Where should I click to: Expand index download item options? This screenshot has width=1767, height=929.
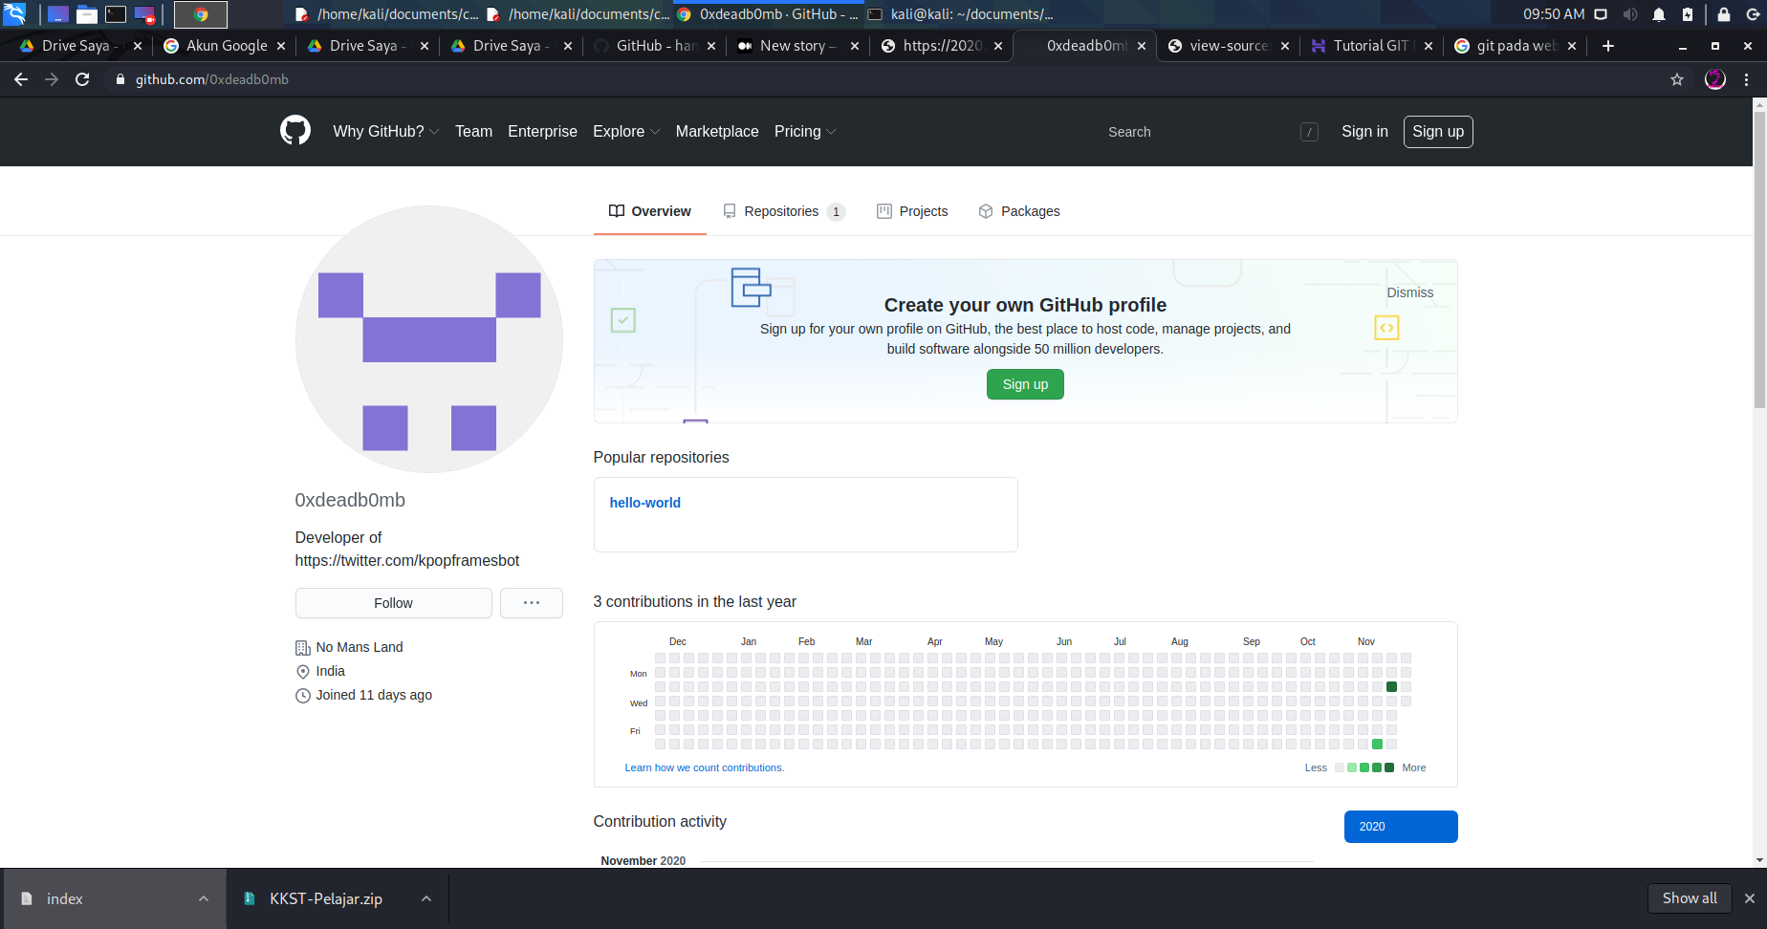204,898
